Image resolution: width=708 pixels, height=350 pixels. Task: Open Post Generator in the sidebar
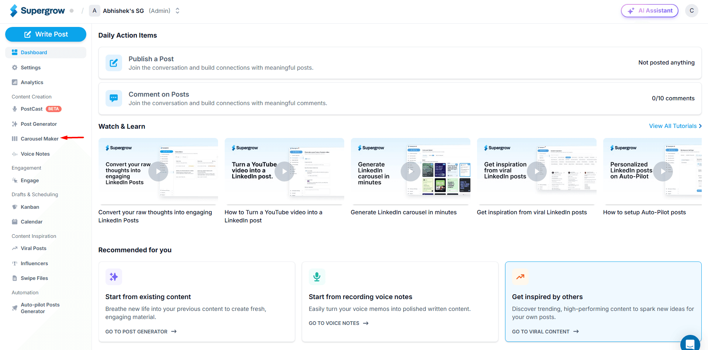pyautogui.click(x=39, y=124)
